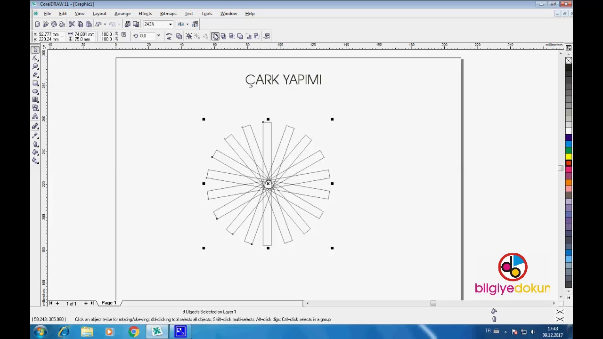
Task: Click the Save icon
Action: click(x=54, y=24)
